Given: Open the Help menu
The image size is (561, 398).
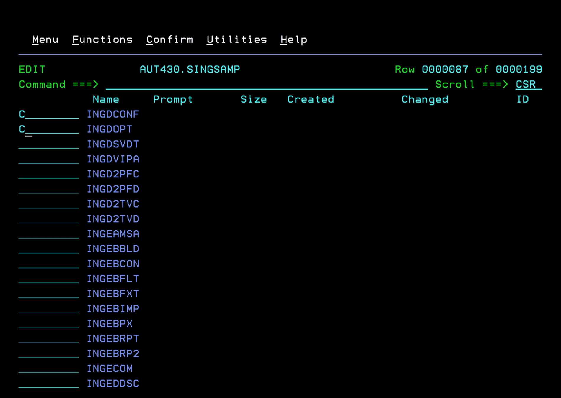Looking at the screenshot, I should [294, 40].
